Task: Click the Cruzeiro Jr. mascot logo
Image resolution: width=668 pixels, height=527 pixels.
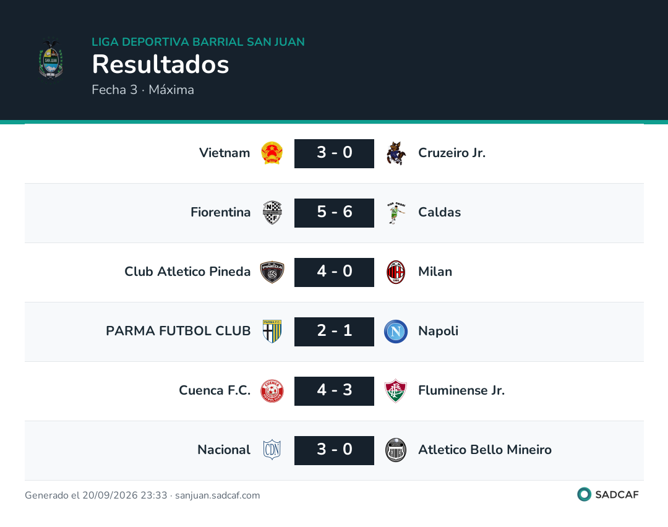Action: pos(396,153)
